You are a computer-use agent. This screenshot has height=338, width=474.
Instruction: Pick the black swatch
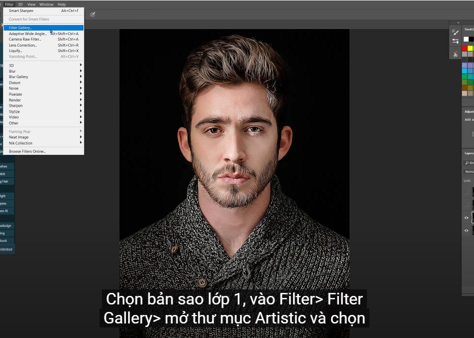click(x=471, y=39)
